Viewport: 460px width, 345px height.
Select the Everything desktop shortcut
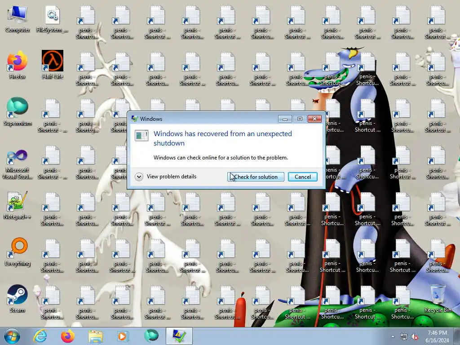click(x=18, y=252)
